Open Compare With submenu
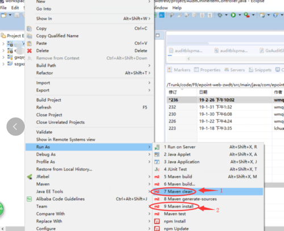Viewport: 284px width, 231px height. (x=89, y=214)
